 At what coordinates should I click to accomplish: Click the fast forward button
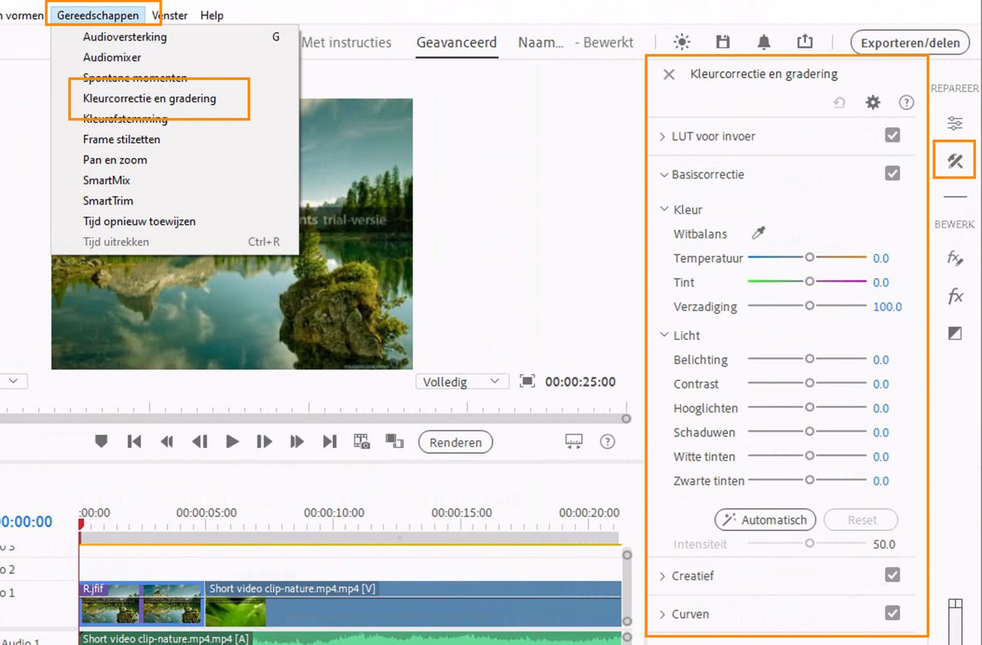[297, 441]
